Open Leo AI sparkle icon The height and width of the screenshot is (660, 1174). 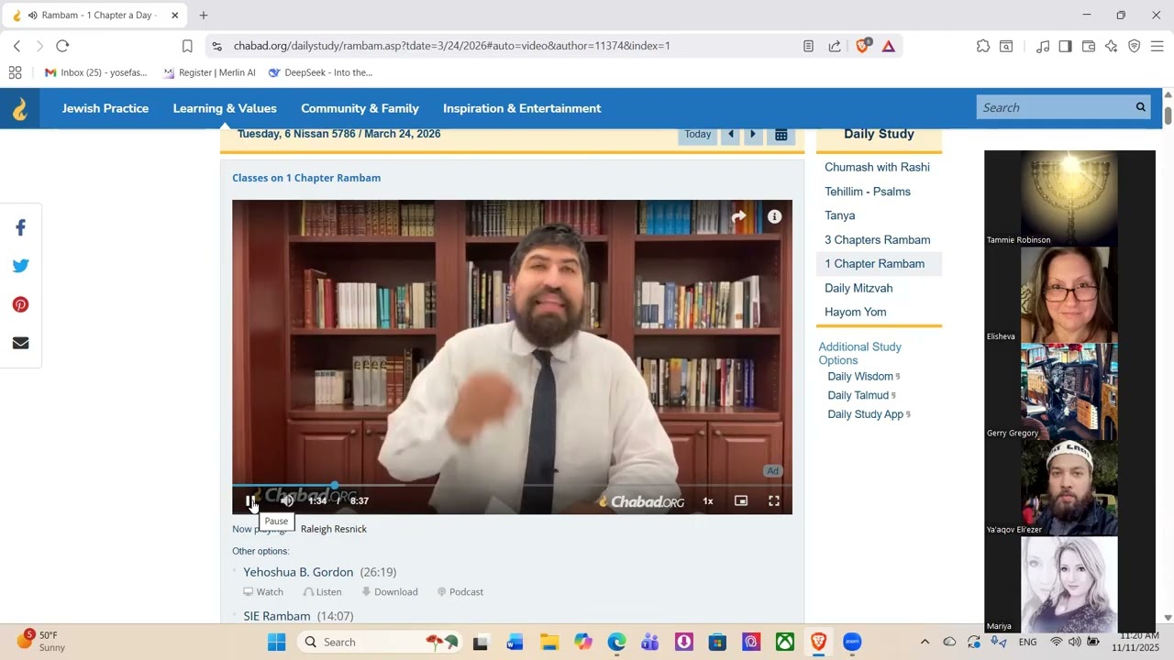point(1112,46)
